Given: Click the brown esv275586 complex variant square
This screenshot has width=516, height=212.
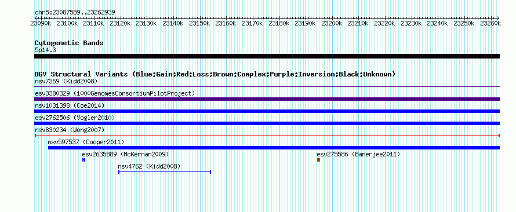Looking at the screenshot, I should point(318,160).
